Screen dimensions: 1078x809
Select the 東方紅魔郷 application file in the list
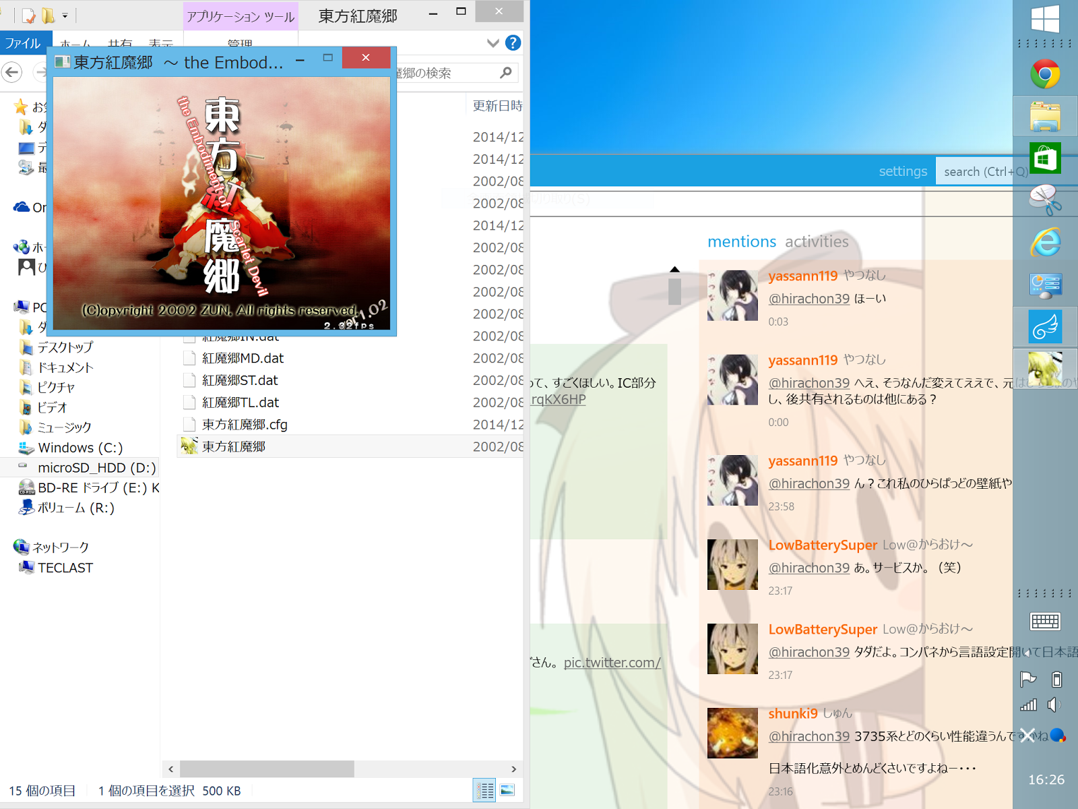point(234,446)
